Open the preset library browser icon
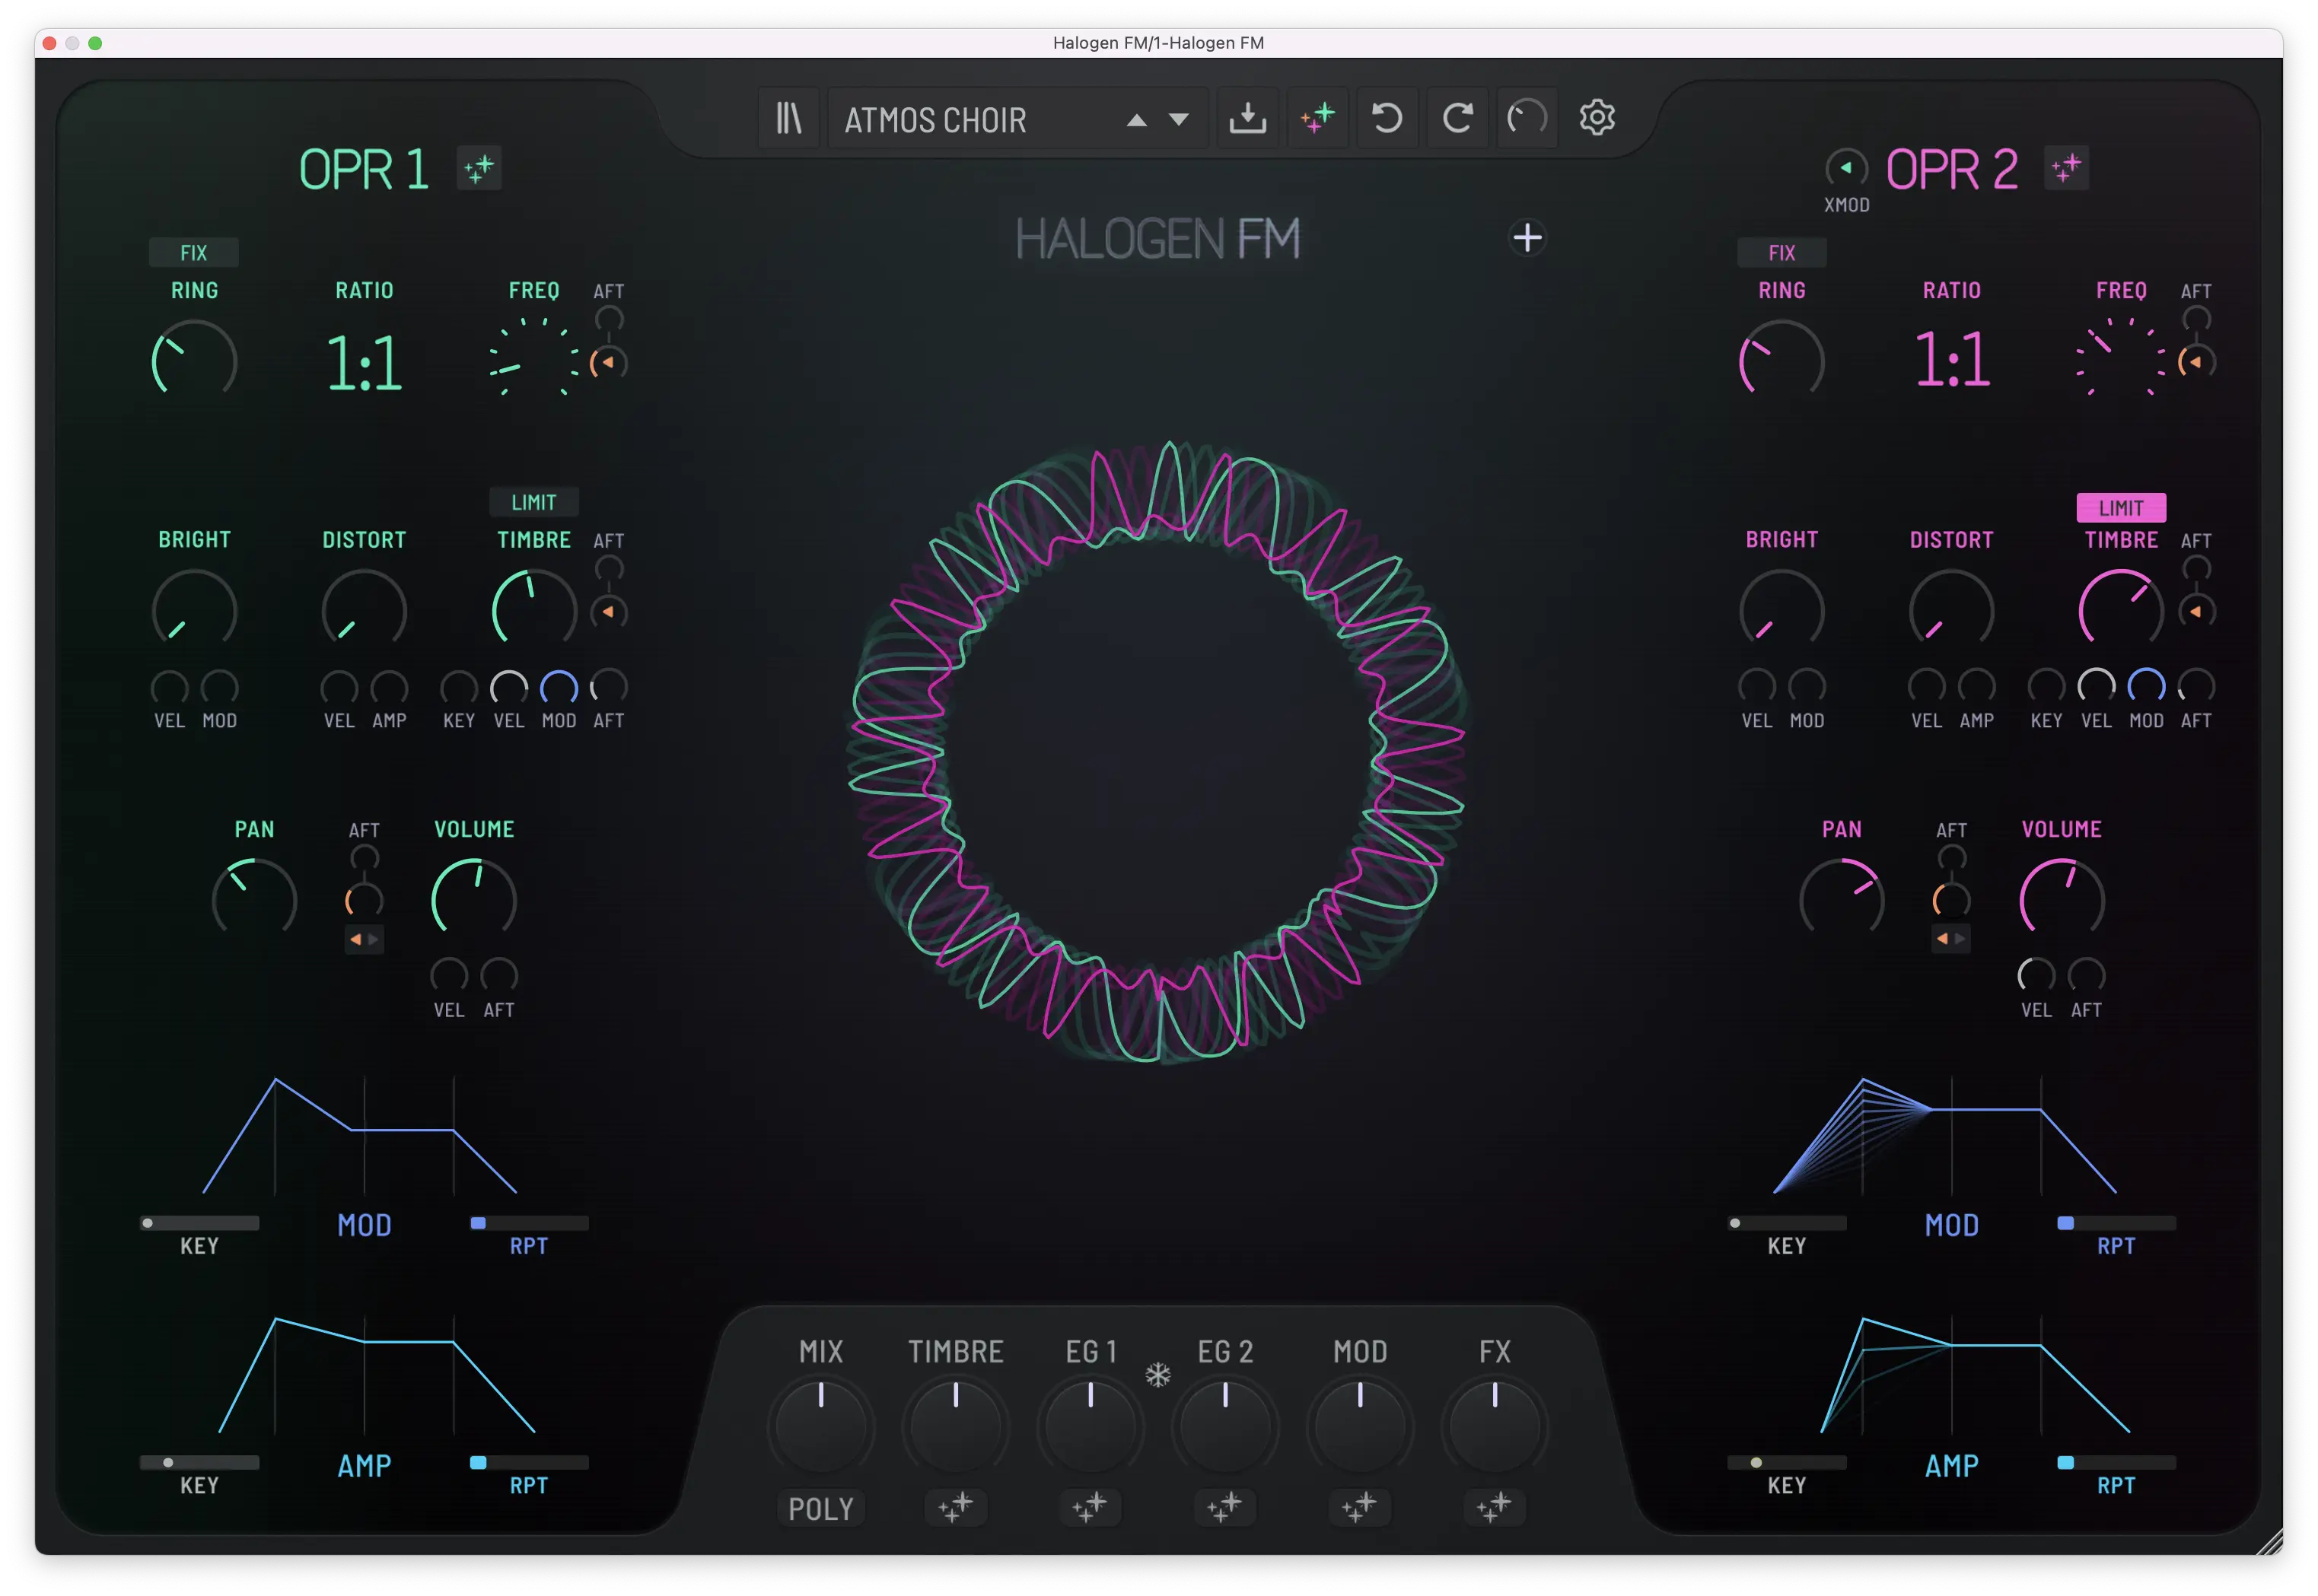 [x=789, y=118]
